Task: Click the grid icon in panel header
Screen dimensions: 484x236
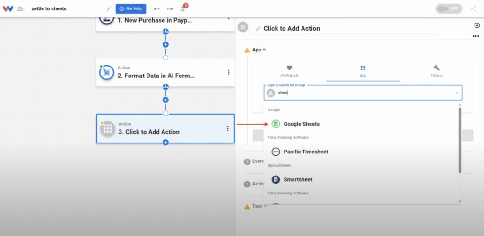Action: coord(243,27)
